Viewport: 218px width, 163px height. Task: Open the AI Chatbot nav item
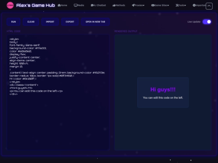click(98, 5)
